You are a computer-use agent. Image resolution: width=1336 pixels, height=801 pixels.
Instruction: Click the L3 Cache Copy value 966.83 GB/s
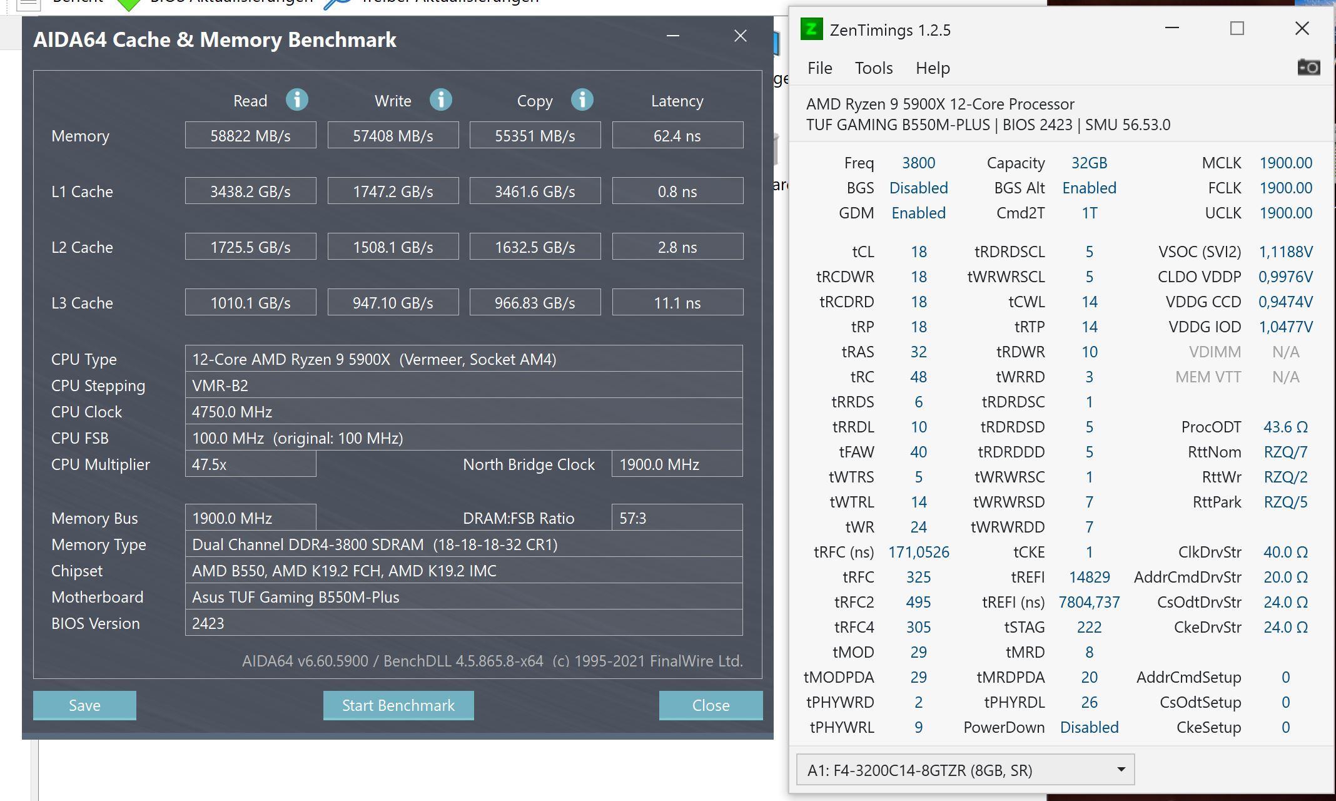[x=535, y=303]
